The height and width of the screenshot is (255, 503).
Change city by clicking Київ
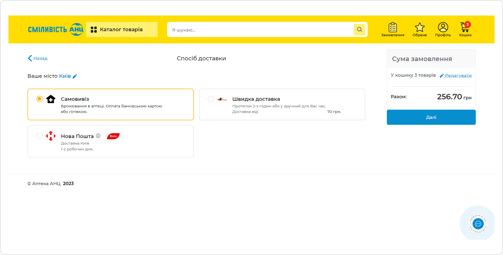65,76
